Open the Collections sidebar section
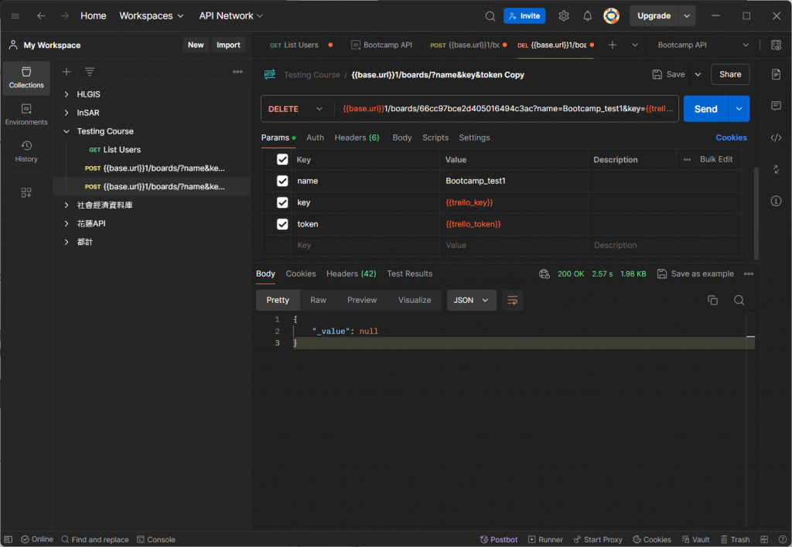Image resolution: width=792 pixels, height=547 pixels. click(26, 78)
